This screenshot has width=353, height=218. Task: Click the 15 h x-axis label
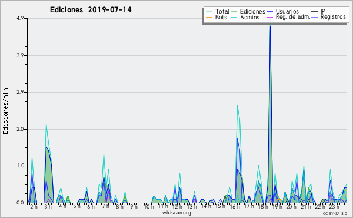pos(220,206)
